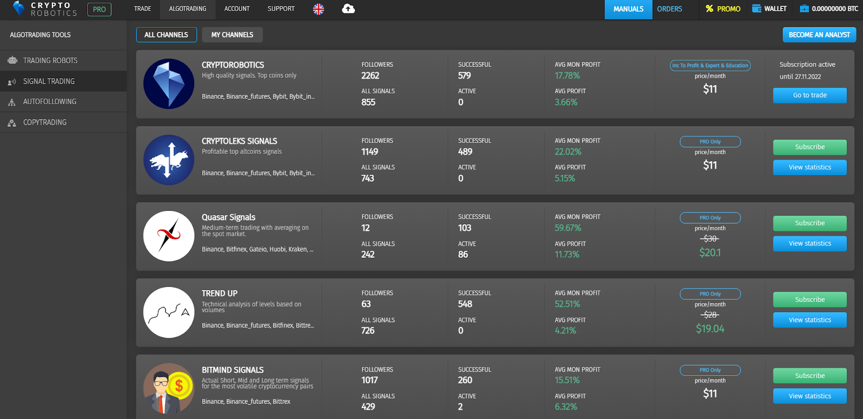Image resolution: width=863 pixels, height=419 pixels.
Task: Click the PRO Only badge for CRYPTOLEKS SIGNALS
Action: [x=710, y=142]
